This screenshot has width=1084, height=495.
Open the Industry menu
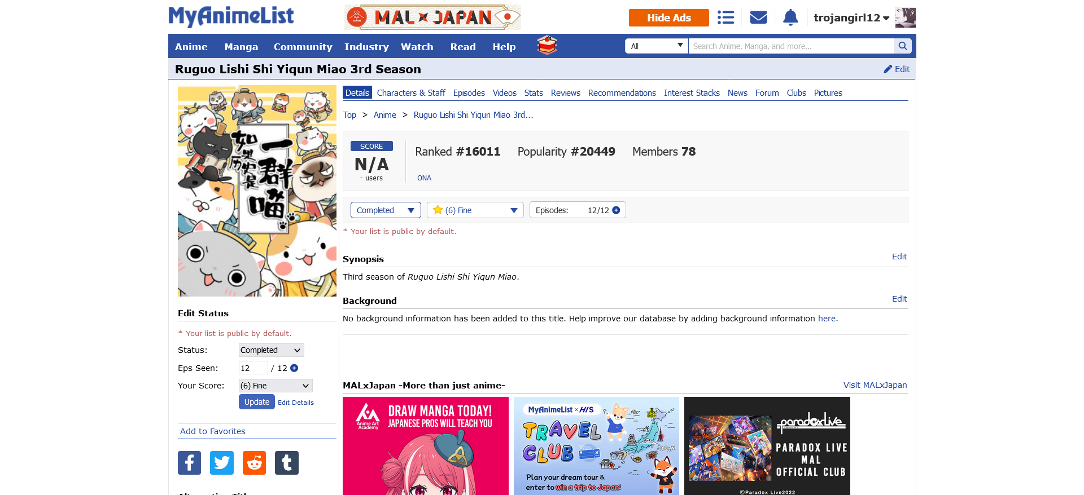(366, 47)
